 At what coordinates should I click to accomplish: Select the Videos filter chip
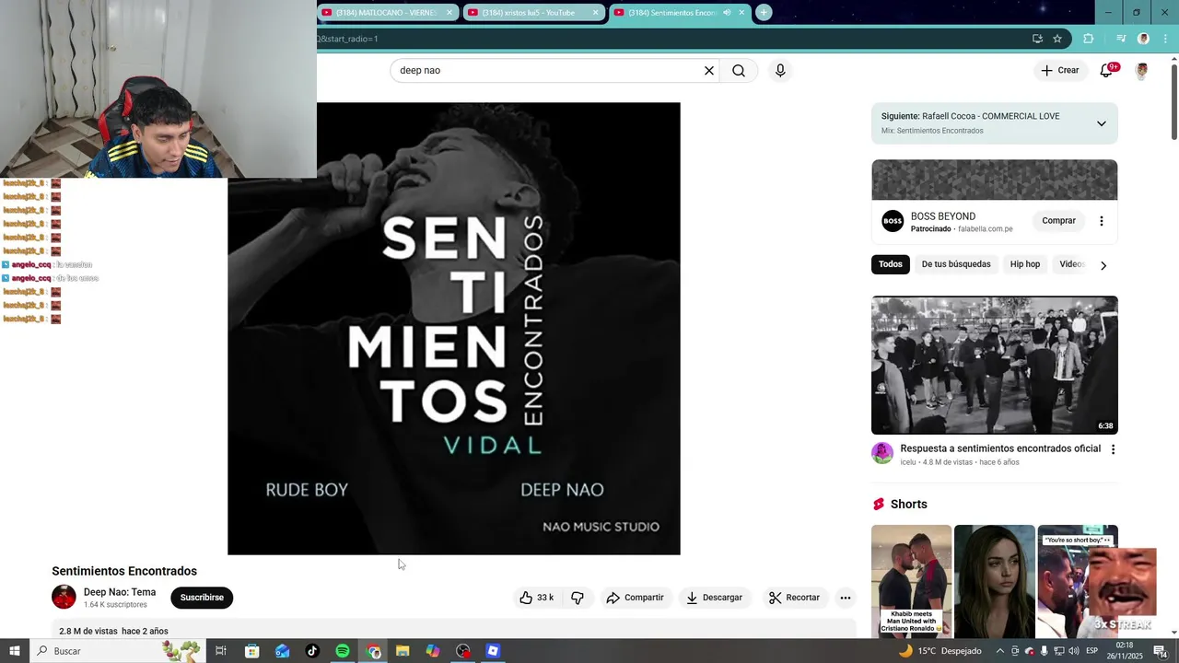[1072, 264]
